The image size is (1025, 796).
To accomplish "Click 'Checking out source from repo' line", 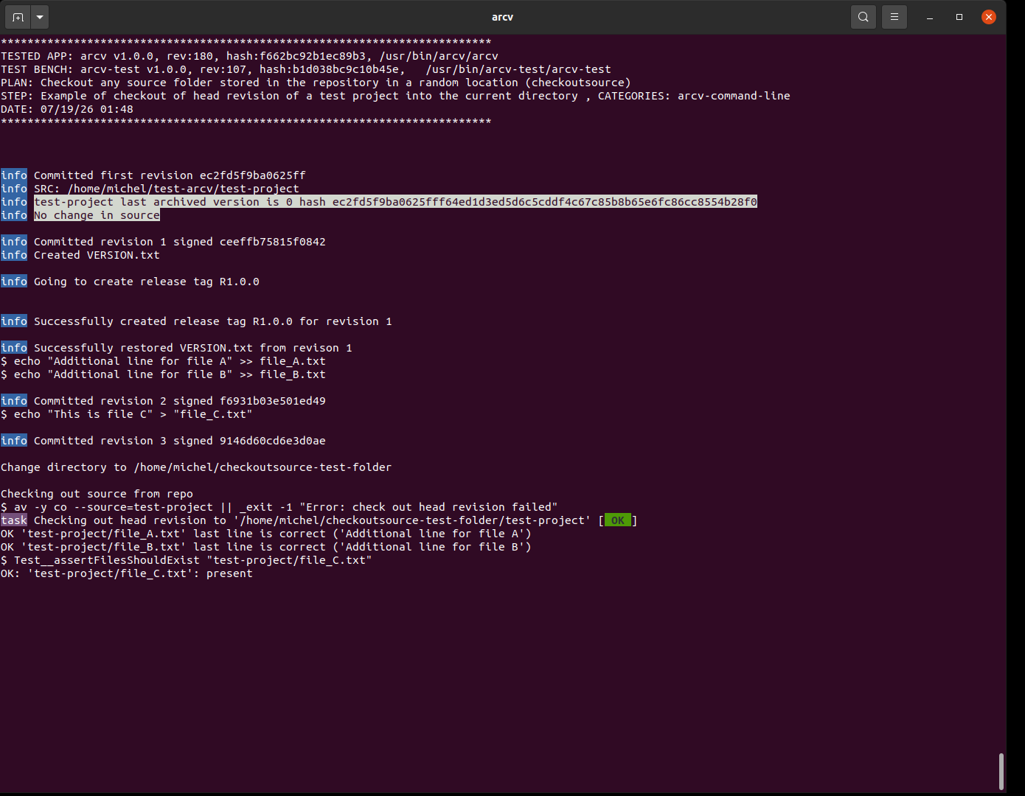I will point(97,494).
